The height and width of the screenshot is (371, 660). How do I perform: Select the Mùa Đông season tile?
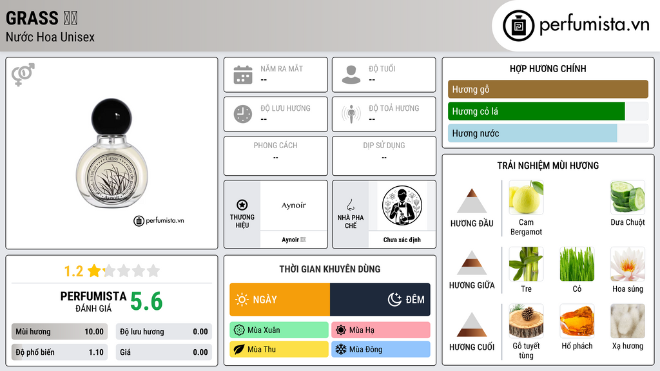[x=381, y=349]
